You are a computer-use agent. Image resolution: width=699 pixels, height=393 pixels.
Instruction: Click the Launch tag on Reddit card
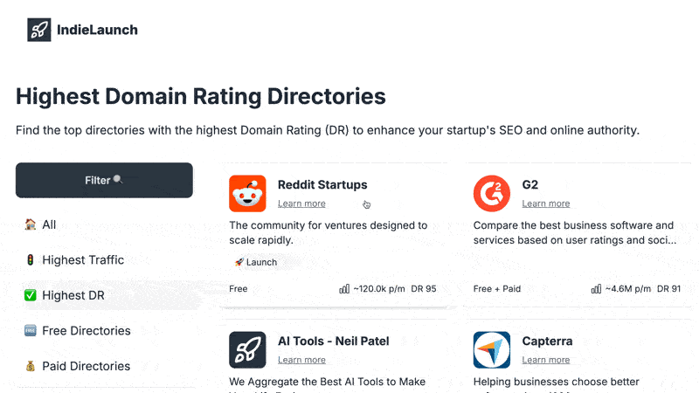(255, 262)
